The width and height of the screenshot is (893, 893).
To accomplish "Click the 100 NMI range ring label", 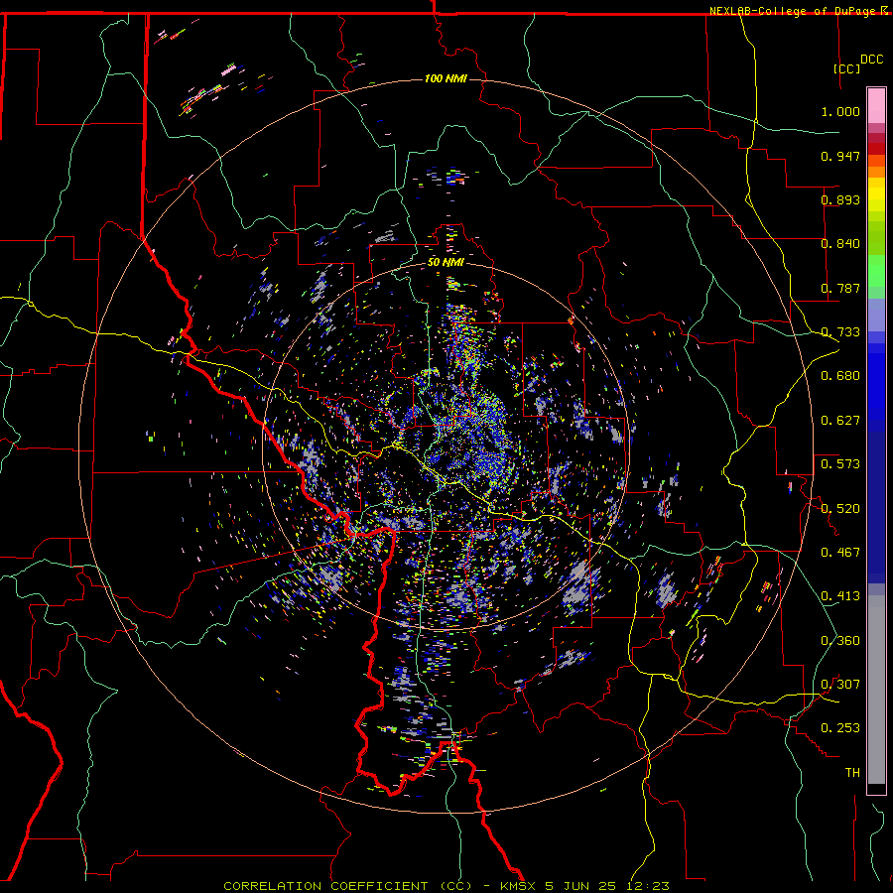I will [x=446, y=78].
